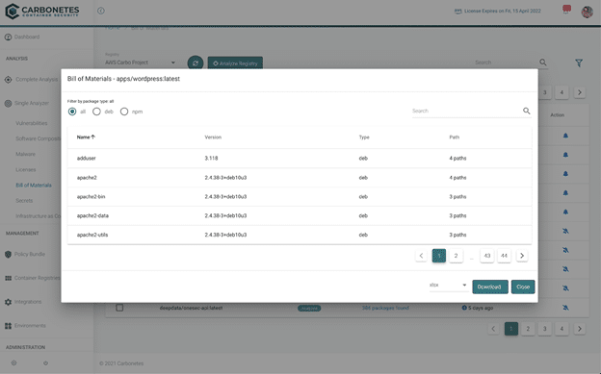Open Vulnerabilities in the sidebar
This screenshot has width=601, height=374.
32,123
